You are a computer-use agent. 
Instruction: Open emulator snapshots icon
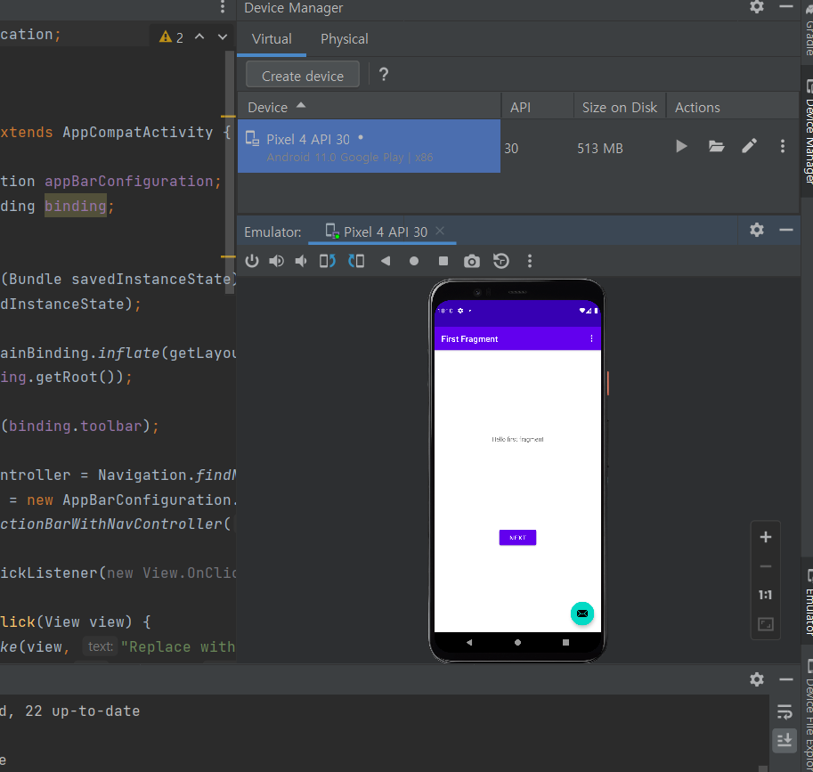(500, 261)
